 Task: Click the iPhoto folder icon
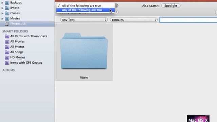pos(7,8)
